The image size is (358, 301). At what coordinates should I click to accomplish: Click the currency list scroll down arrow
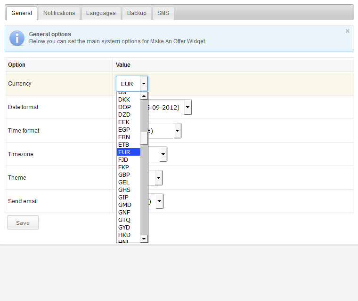coord(144,239)
